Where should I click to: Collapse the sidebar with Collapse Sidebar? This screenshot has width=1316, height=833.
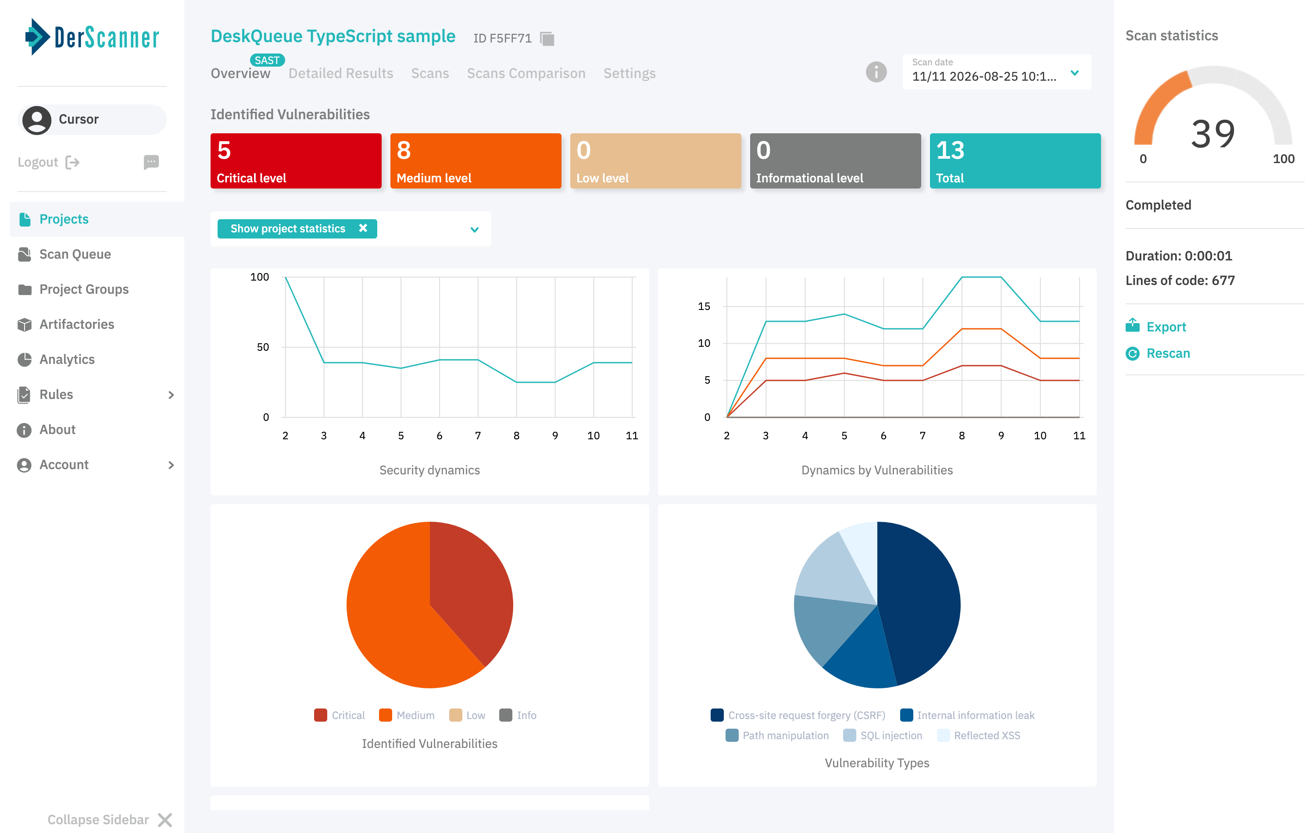pos(110,819)
